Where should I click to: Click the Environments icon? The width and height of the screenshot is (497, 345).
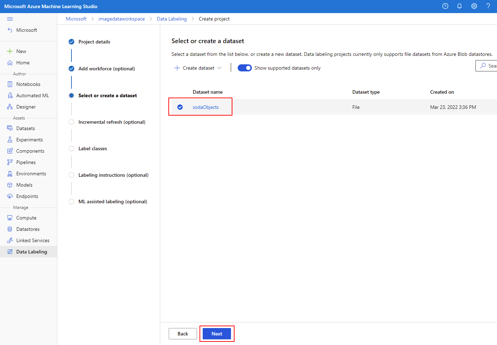[10, 174]
